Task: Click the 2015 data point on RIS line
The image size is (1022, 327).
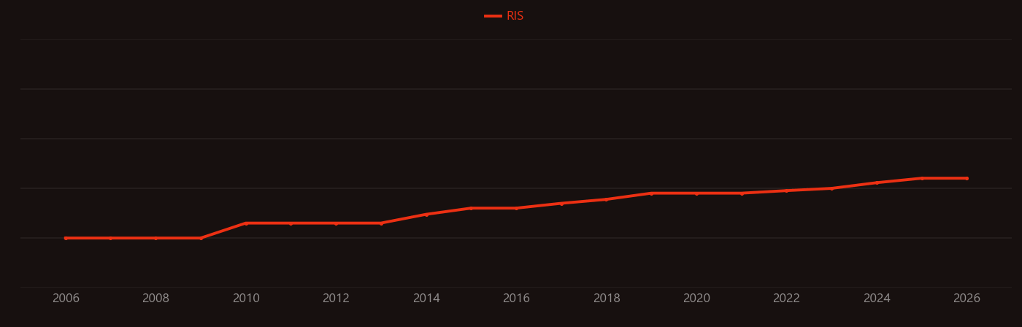Action: coord(472,208)
